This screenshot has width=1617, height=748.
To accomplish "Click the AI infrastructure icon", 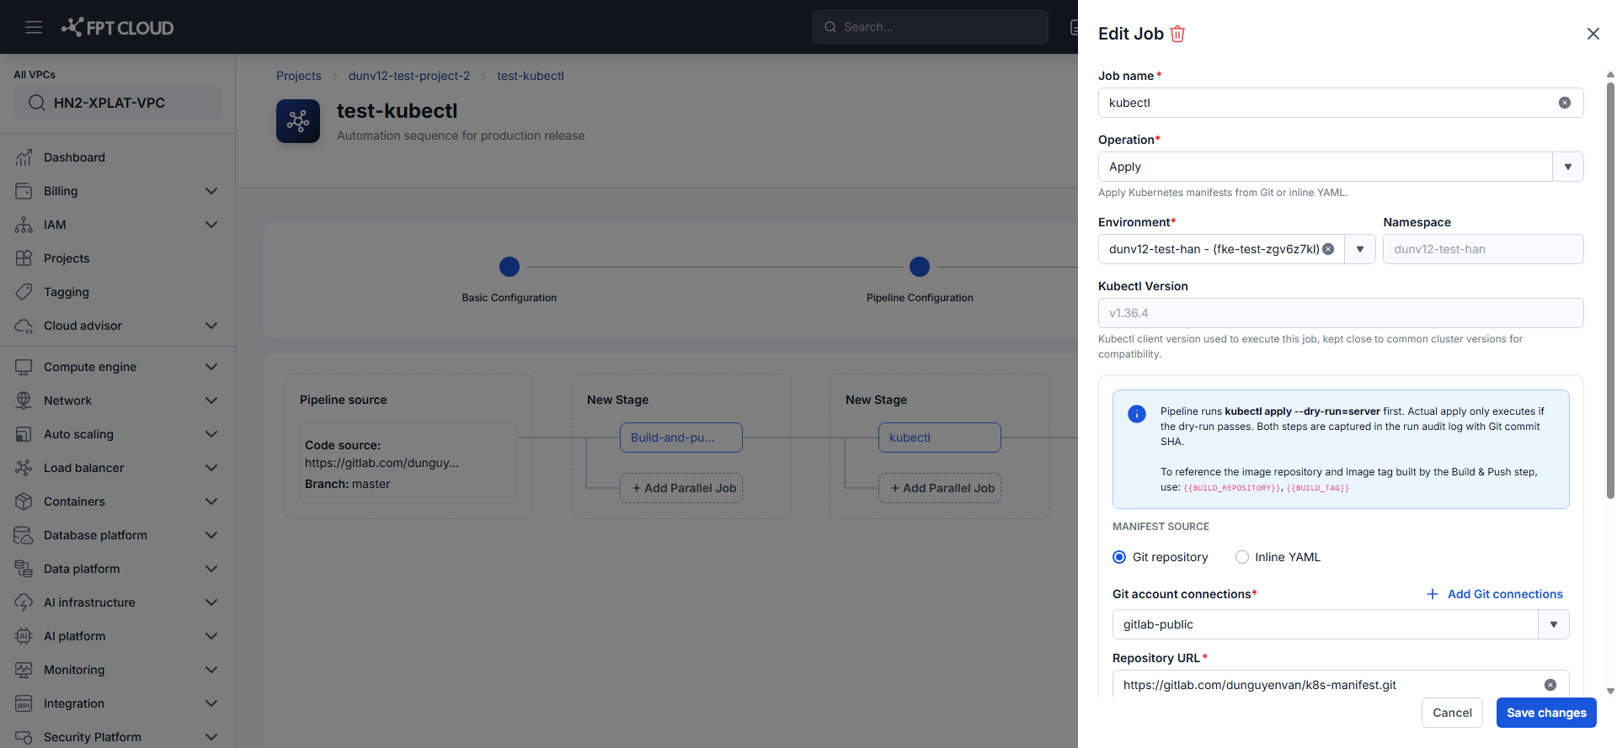I will pos(24,602).
